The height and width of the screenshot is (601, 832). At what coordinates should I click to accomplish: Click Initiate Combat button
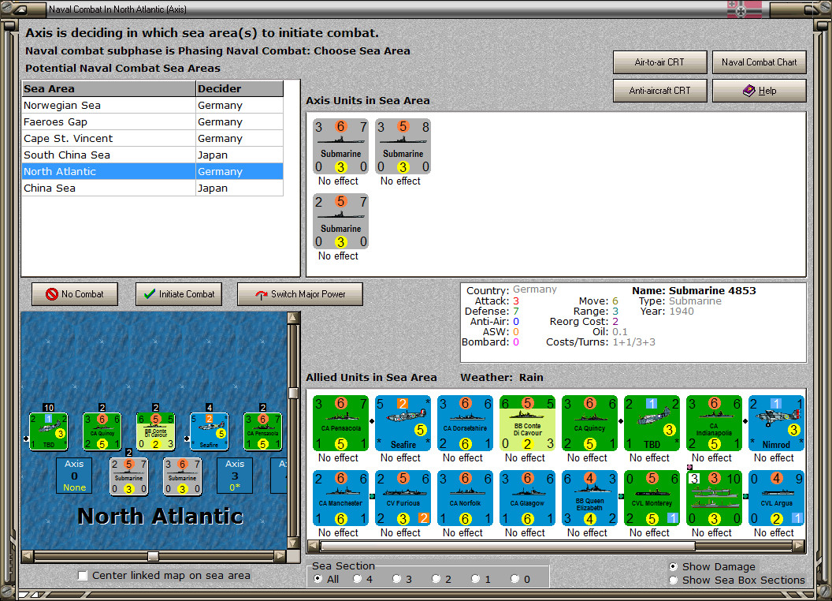179,294
